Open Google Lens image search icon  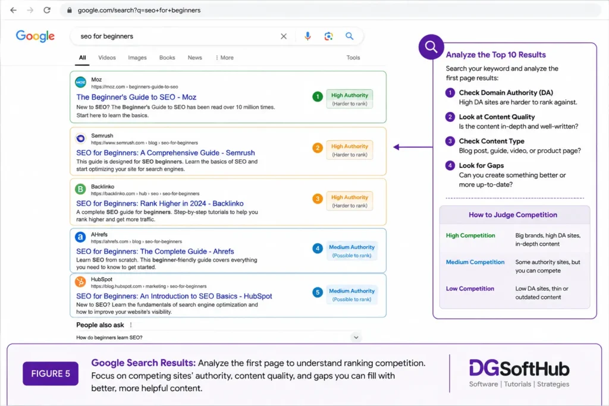coord(328,36)
